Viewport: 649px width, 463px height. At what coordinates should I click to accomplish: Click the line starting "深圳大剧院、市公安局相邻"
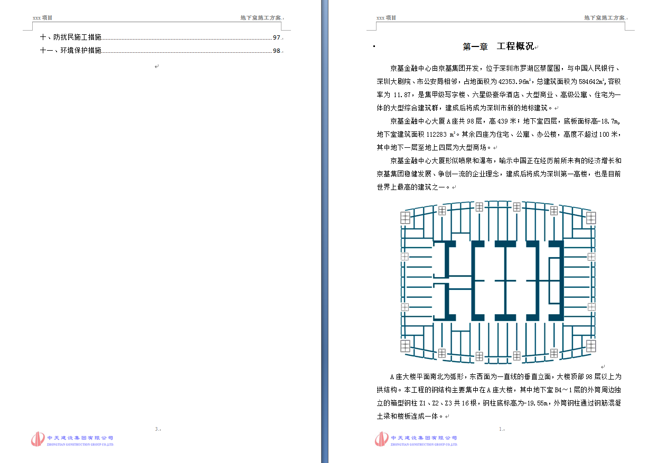point(498,81)
